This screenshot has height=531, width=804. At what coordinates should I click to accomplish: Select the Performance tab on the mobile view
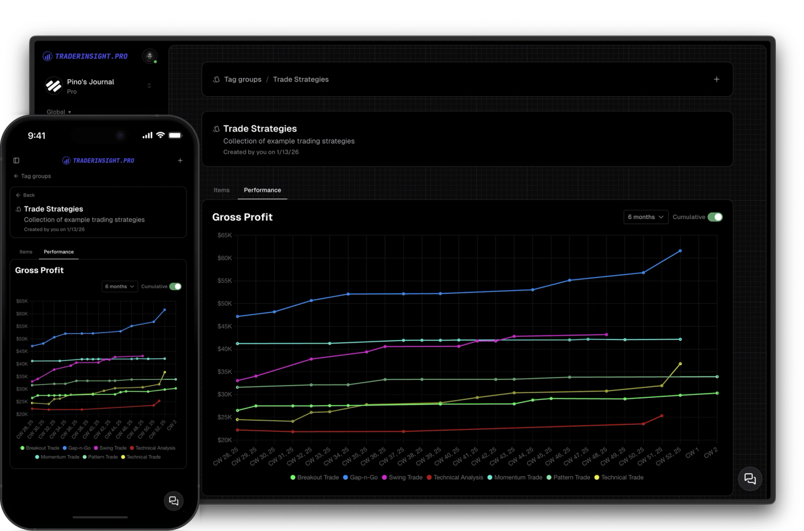(58, 251)
